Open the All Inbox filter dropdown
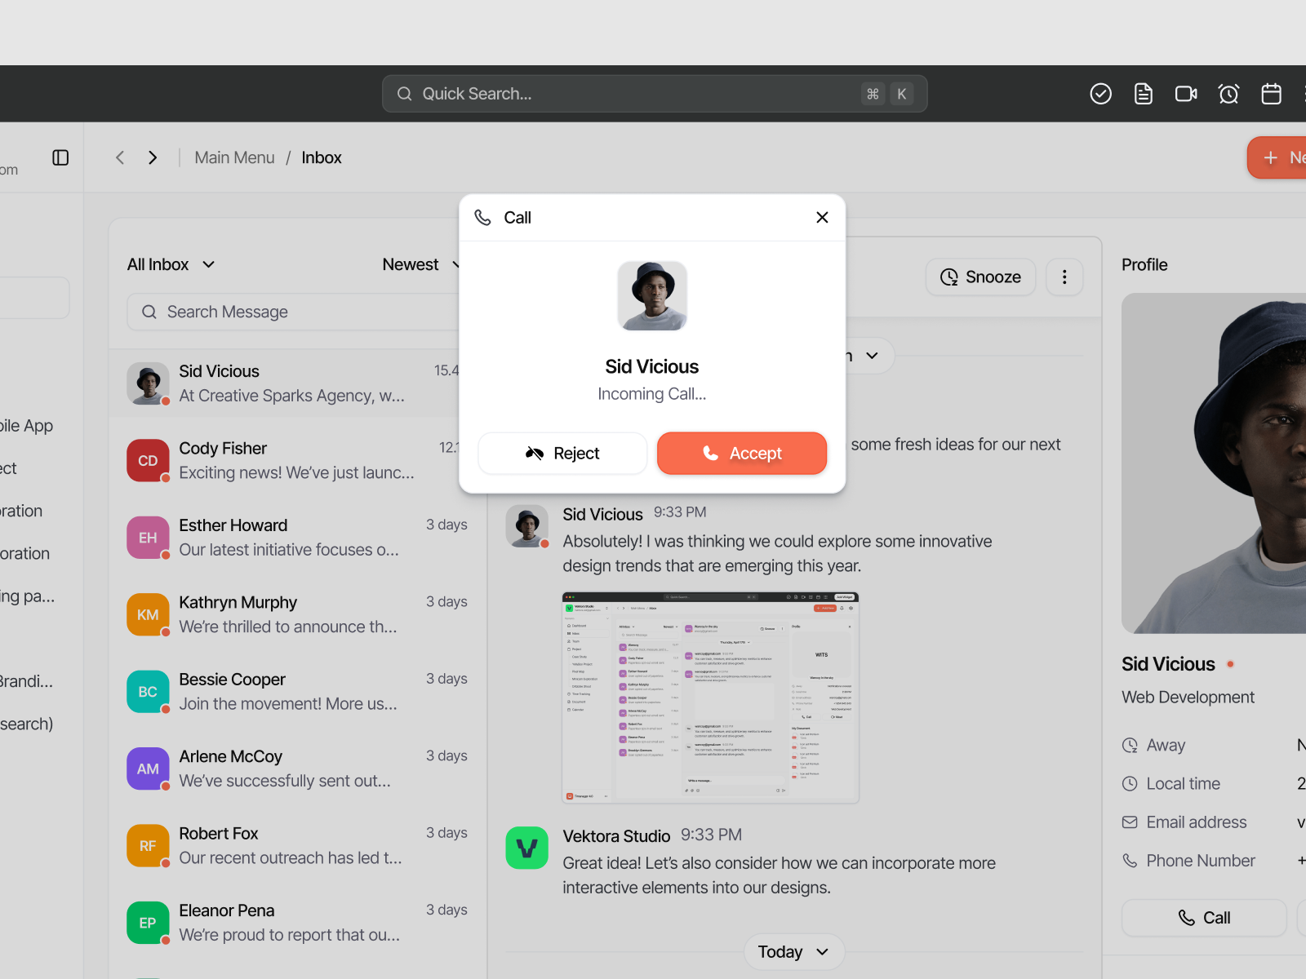This screenshot has height=979, width=1306. (171, 264)
